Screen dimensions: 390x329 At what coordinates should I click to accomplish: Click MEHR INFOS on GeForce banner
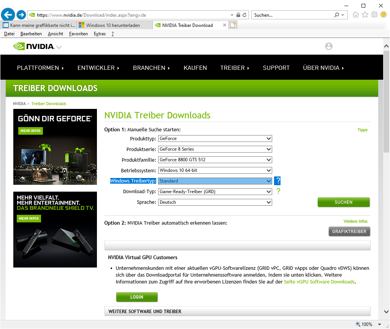click(30, 131)
